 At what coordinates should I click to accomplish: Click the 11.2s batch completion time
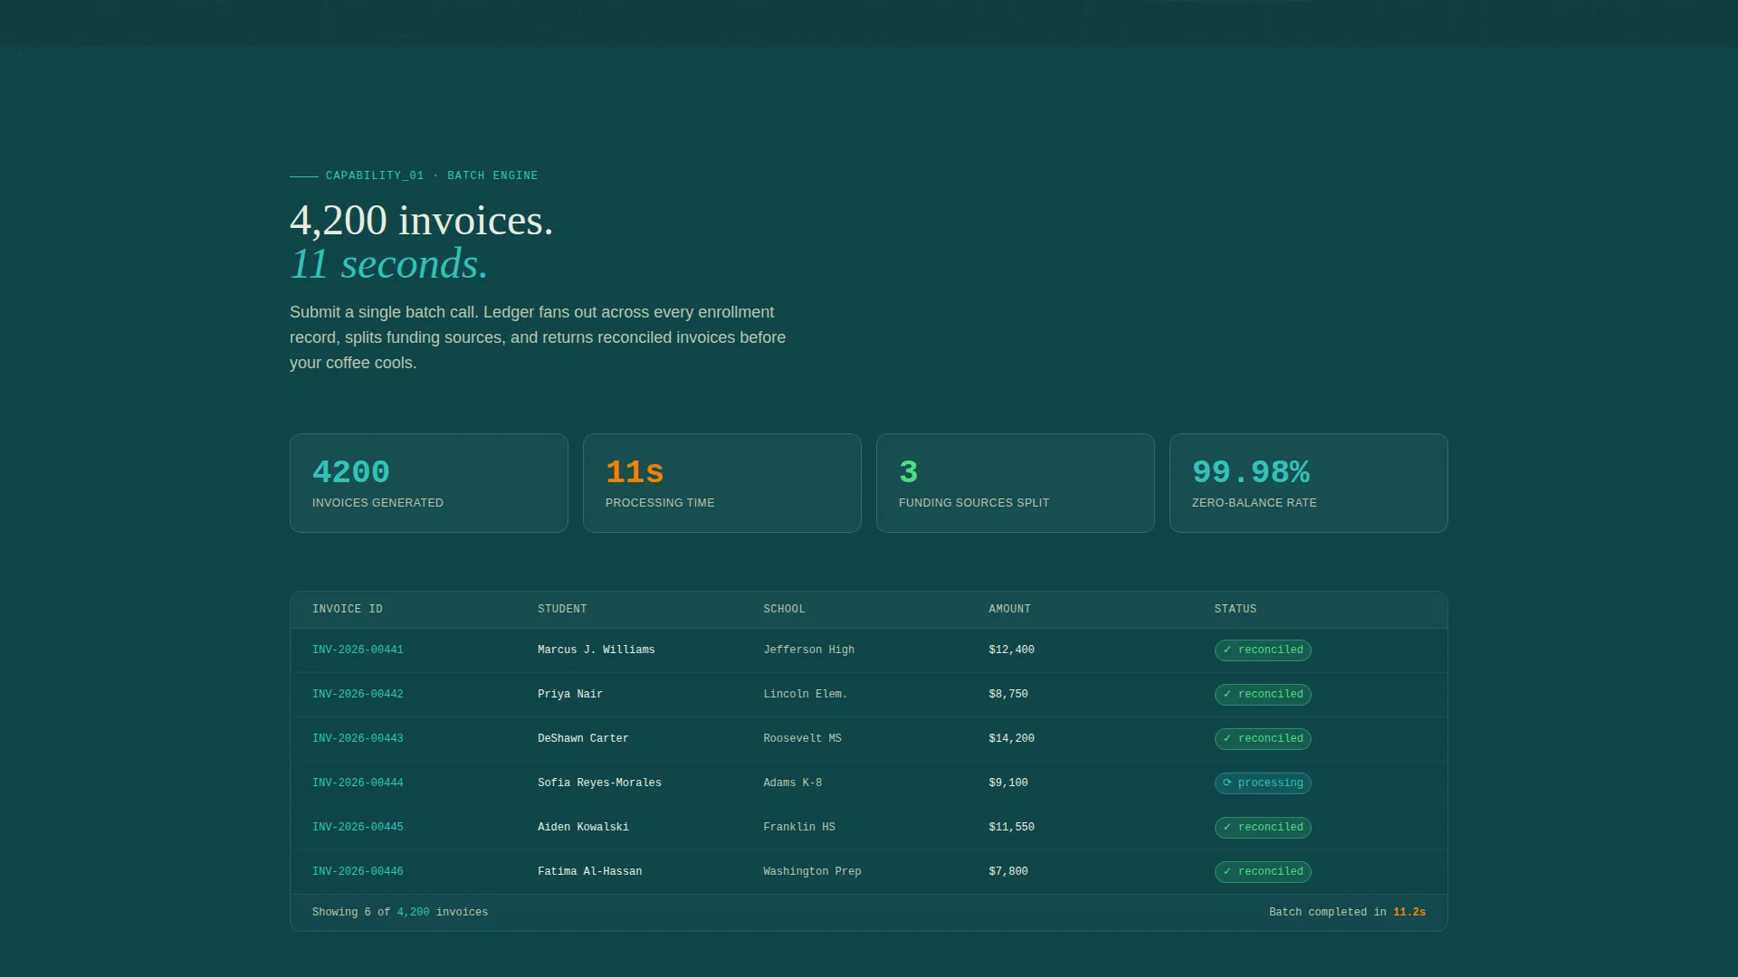click(x=1409, y=912)
